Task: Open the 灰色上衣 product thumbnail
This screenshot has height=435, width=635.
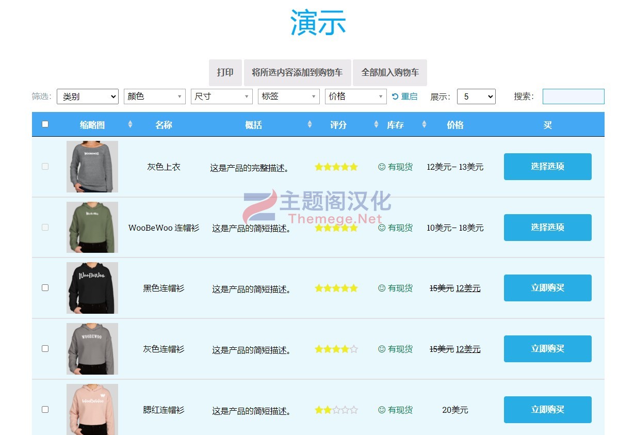Action: click(x=92, y=167)
